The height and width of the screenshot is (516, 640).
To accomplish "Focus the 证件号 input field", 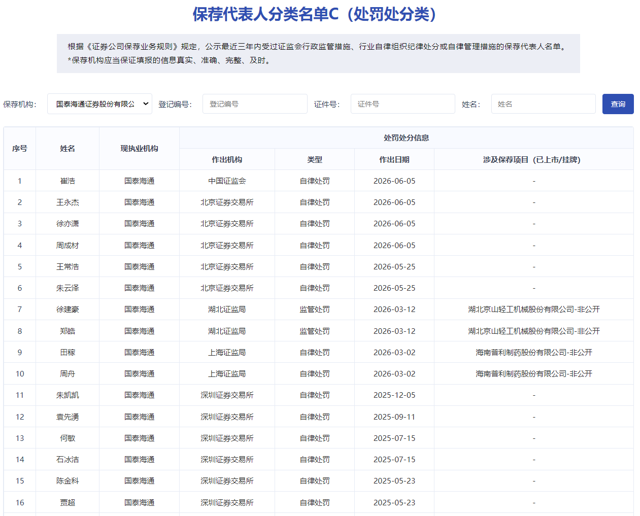I will tap(402, 104).
